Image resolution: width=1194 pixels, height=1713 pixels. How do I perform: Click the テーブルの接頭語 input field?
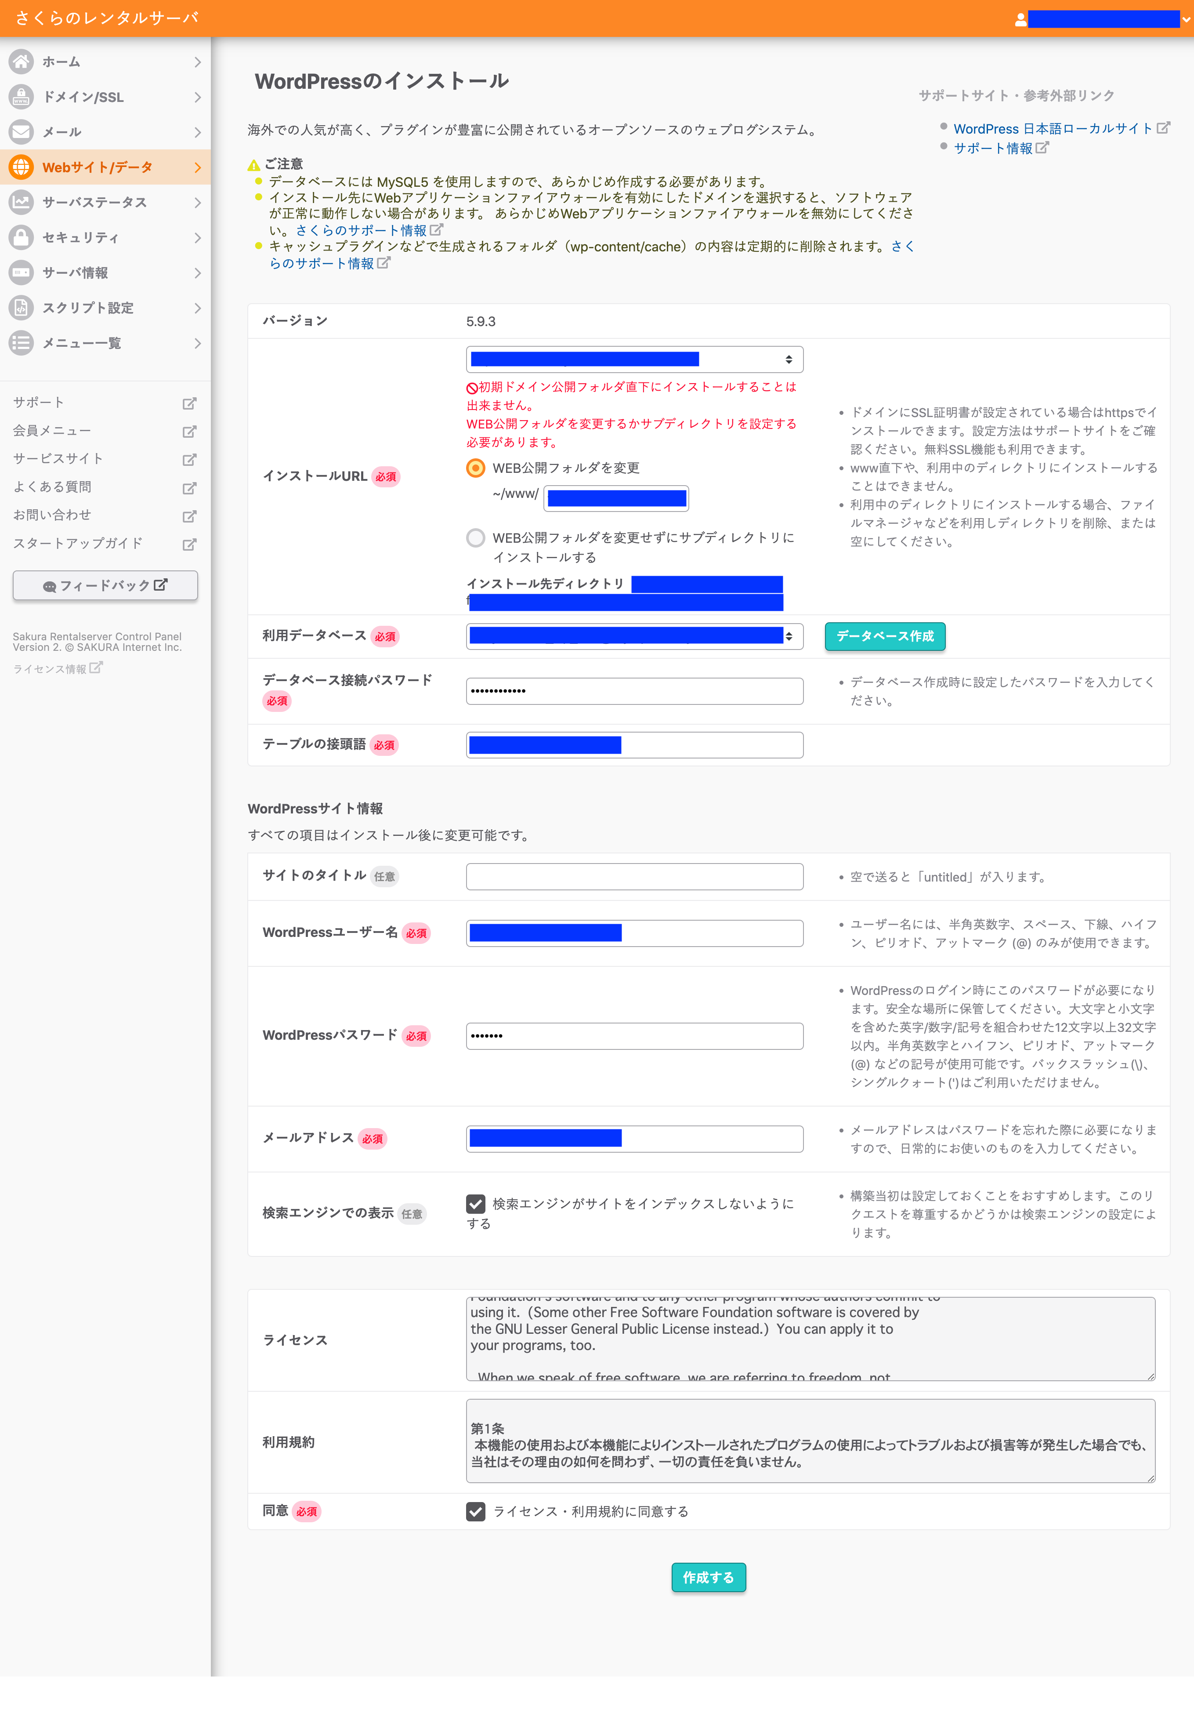(x=635, y=744)
